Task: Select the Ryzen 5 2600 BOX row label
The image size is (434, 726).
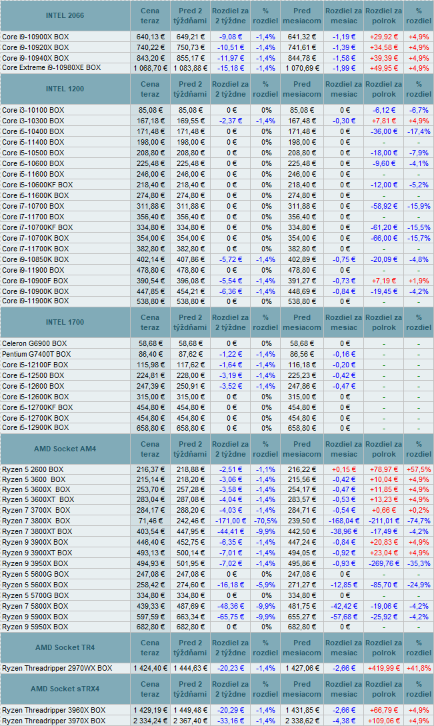Action: (33, 469)
